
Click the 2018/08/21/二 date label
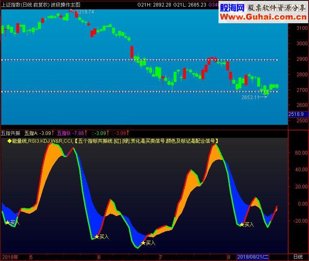tap(253, 257)
